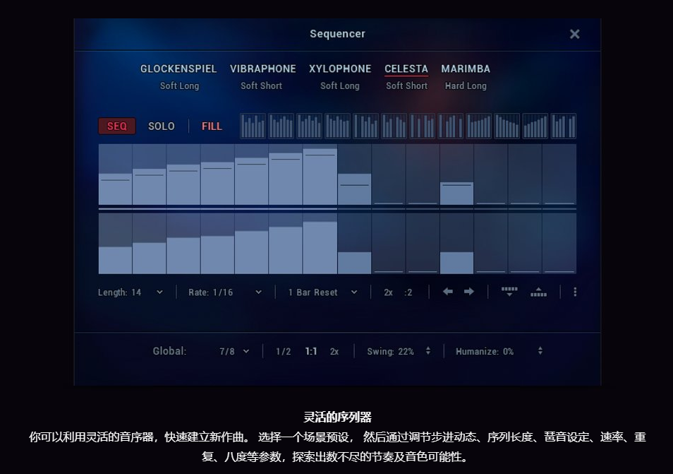The height and width of the screenshot is (474, 673).
Task: Close the Sequencer panel with the X
Action: tap(574, 34)
